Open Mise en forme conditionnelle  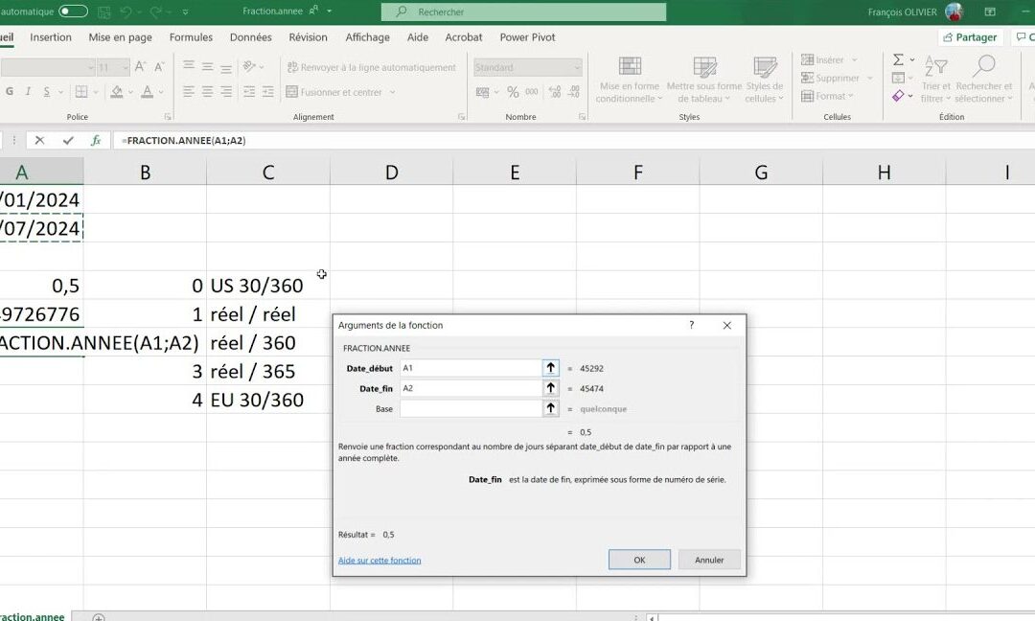click(629, 81)
